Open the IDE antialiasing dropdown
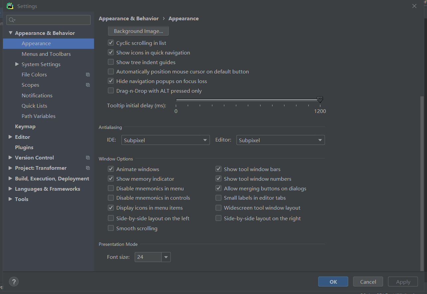The image size is (427, 294). click(165, 140)
